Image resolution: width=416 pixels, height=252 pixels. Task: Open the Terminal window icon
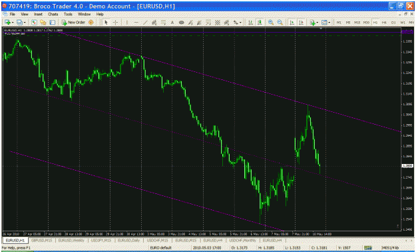(53, 22)
